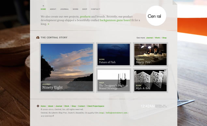Click The Central Story heading

click(54, 37)
